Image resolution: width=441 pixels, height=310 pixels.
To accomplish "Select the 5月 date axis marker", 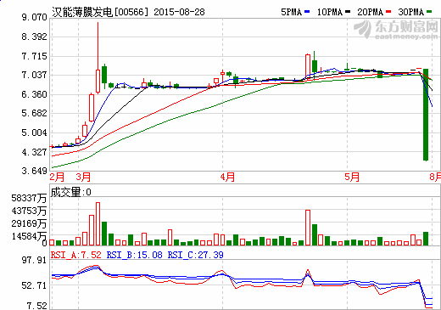I will [352, 178].
